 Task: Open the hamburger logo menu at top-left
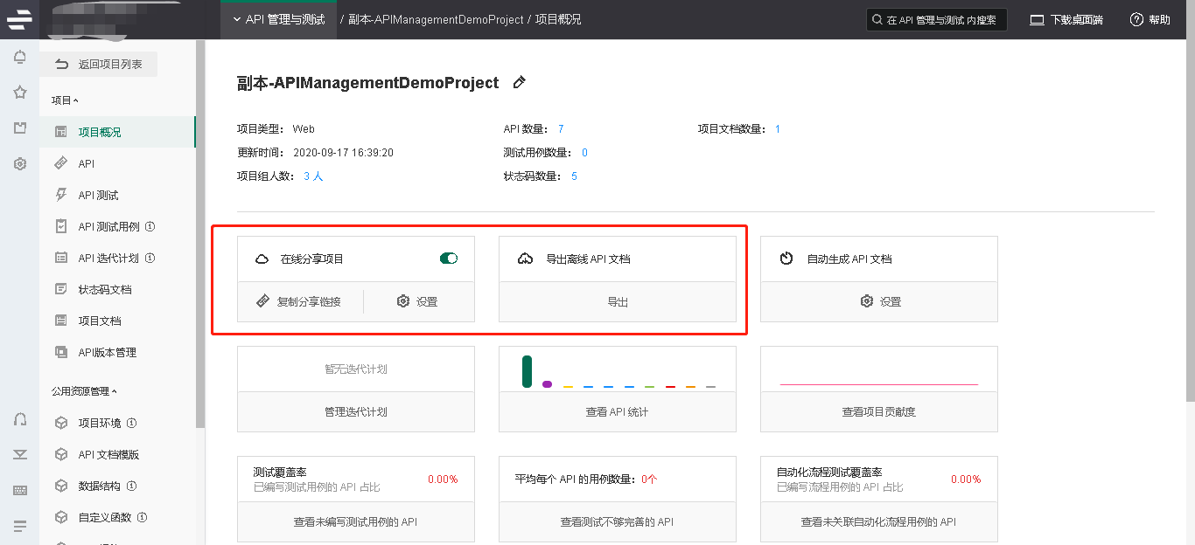click(19, 19)
